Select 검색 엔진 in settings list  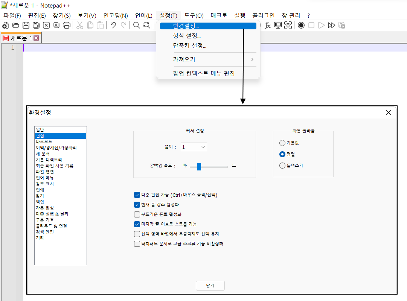coord(61,232)
